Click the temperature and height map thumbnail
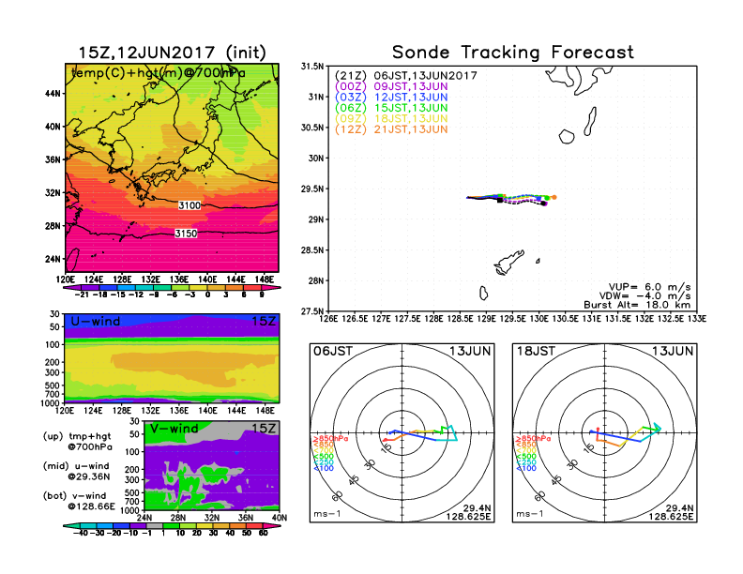 [x=172, y=168]
